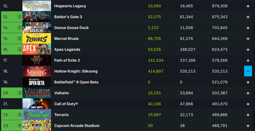The width and height of the screenshot is (255, 131).
Task: Click the Battlefield 6 Open Beta thumbnail
Action: (x=37, y=82)
